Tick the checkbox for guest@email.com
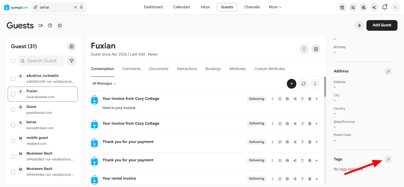The image size is (404, 187). click(13, 110)
